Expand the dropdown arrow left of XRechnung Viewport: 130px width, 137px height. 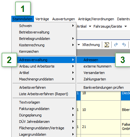[x=79, y=45]
